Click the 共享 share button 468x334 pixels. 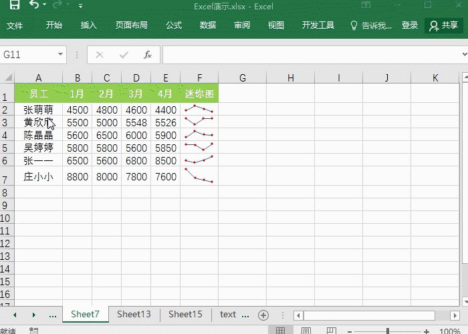pyautogui.click(x=444, y=25)
